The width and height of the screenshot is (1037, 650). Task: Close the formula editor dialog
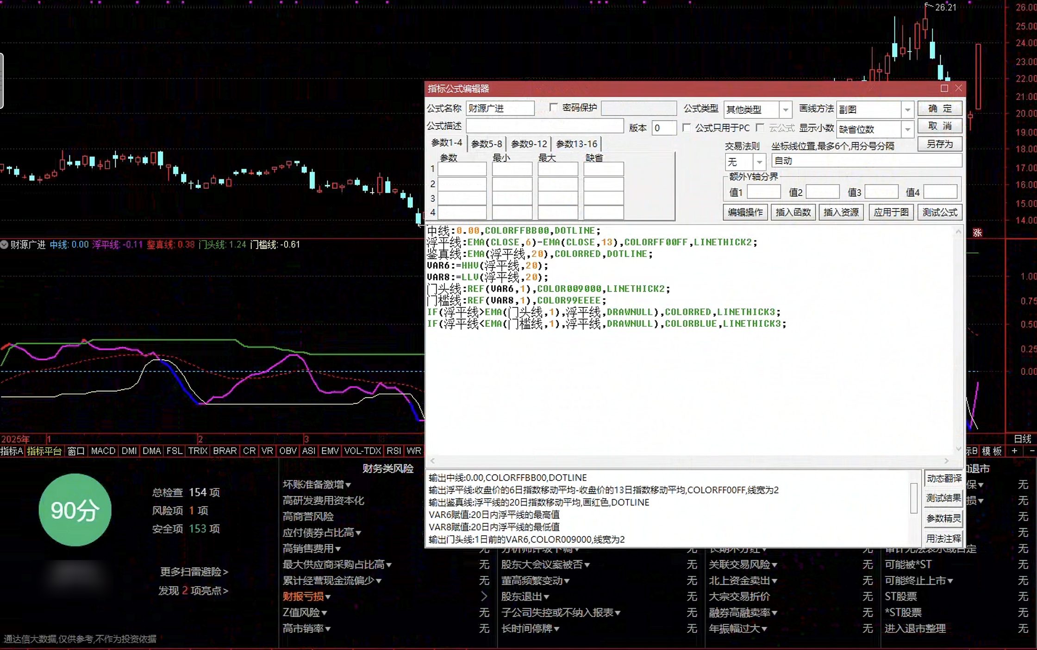[958, 88]
